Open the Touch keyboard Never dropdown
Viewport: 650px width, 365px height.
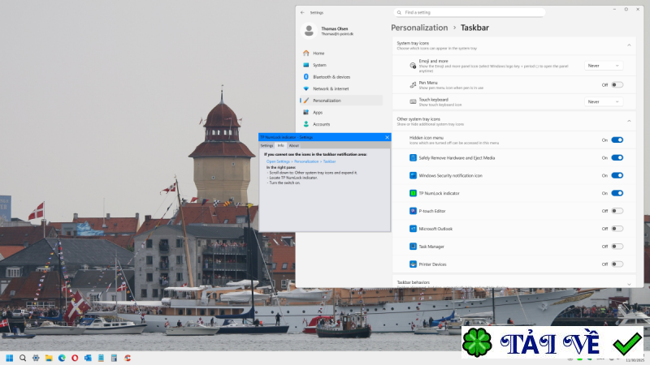point(604,101)
